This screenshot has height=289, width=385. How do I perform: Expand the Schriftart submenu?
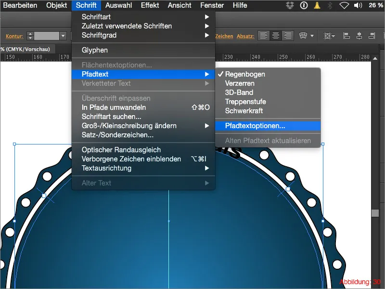pyautogui.click(x=143, y=17)
